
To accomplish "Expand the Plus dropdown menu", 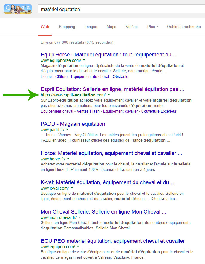I will coord(153,27).
